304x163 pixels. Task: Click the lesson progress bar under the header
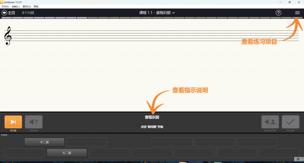pyautogui.click(x=152, y=17)
